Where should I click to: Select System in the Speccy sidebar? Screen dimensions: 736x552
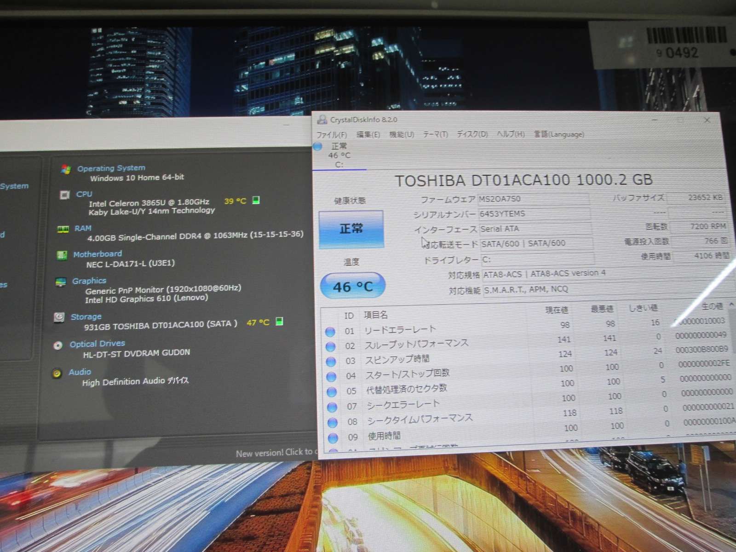(14, 186)
